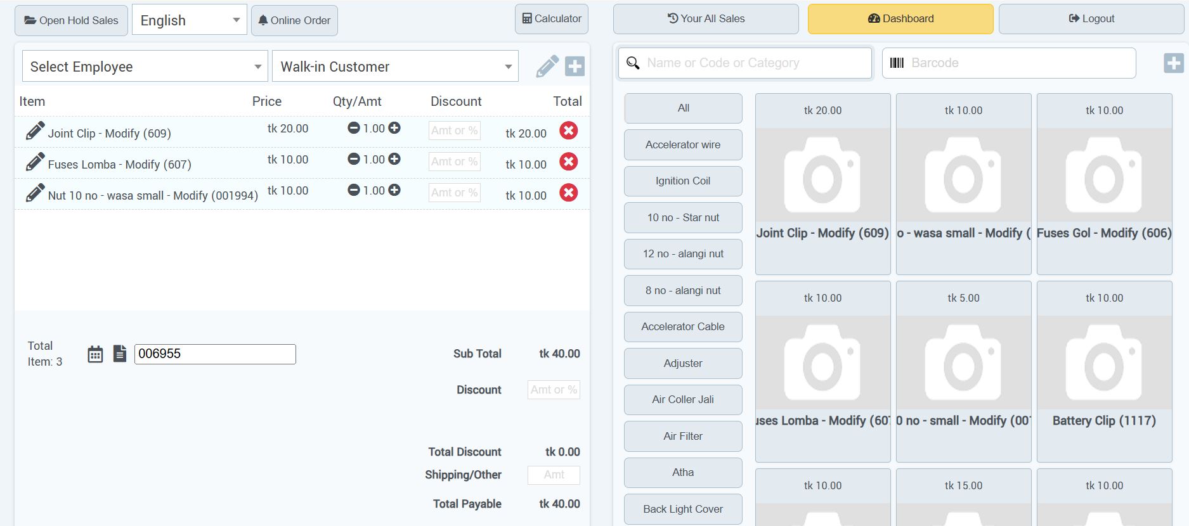
Task: Change language from English dropdown
Action: click(189, 20)
